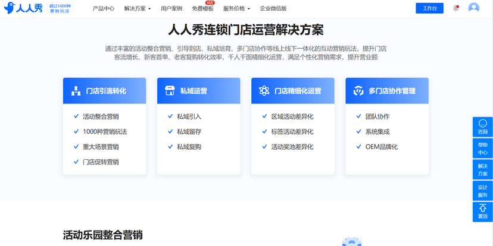Click the 私域运营 card header
493x246 pixels.
(x=199, y=91)
